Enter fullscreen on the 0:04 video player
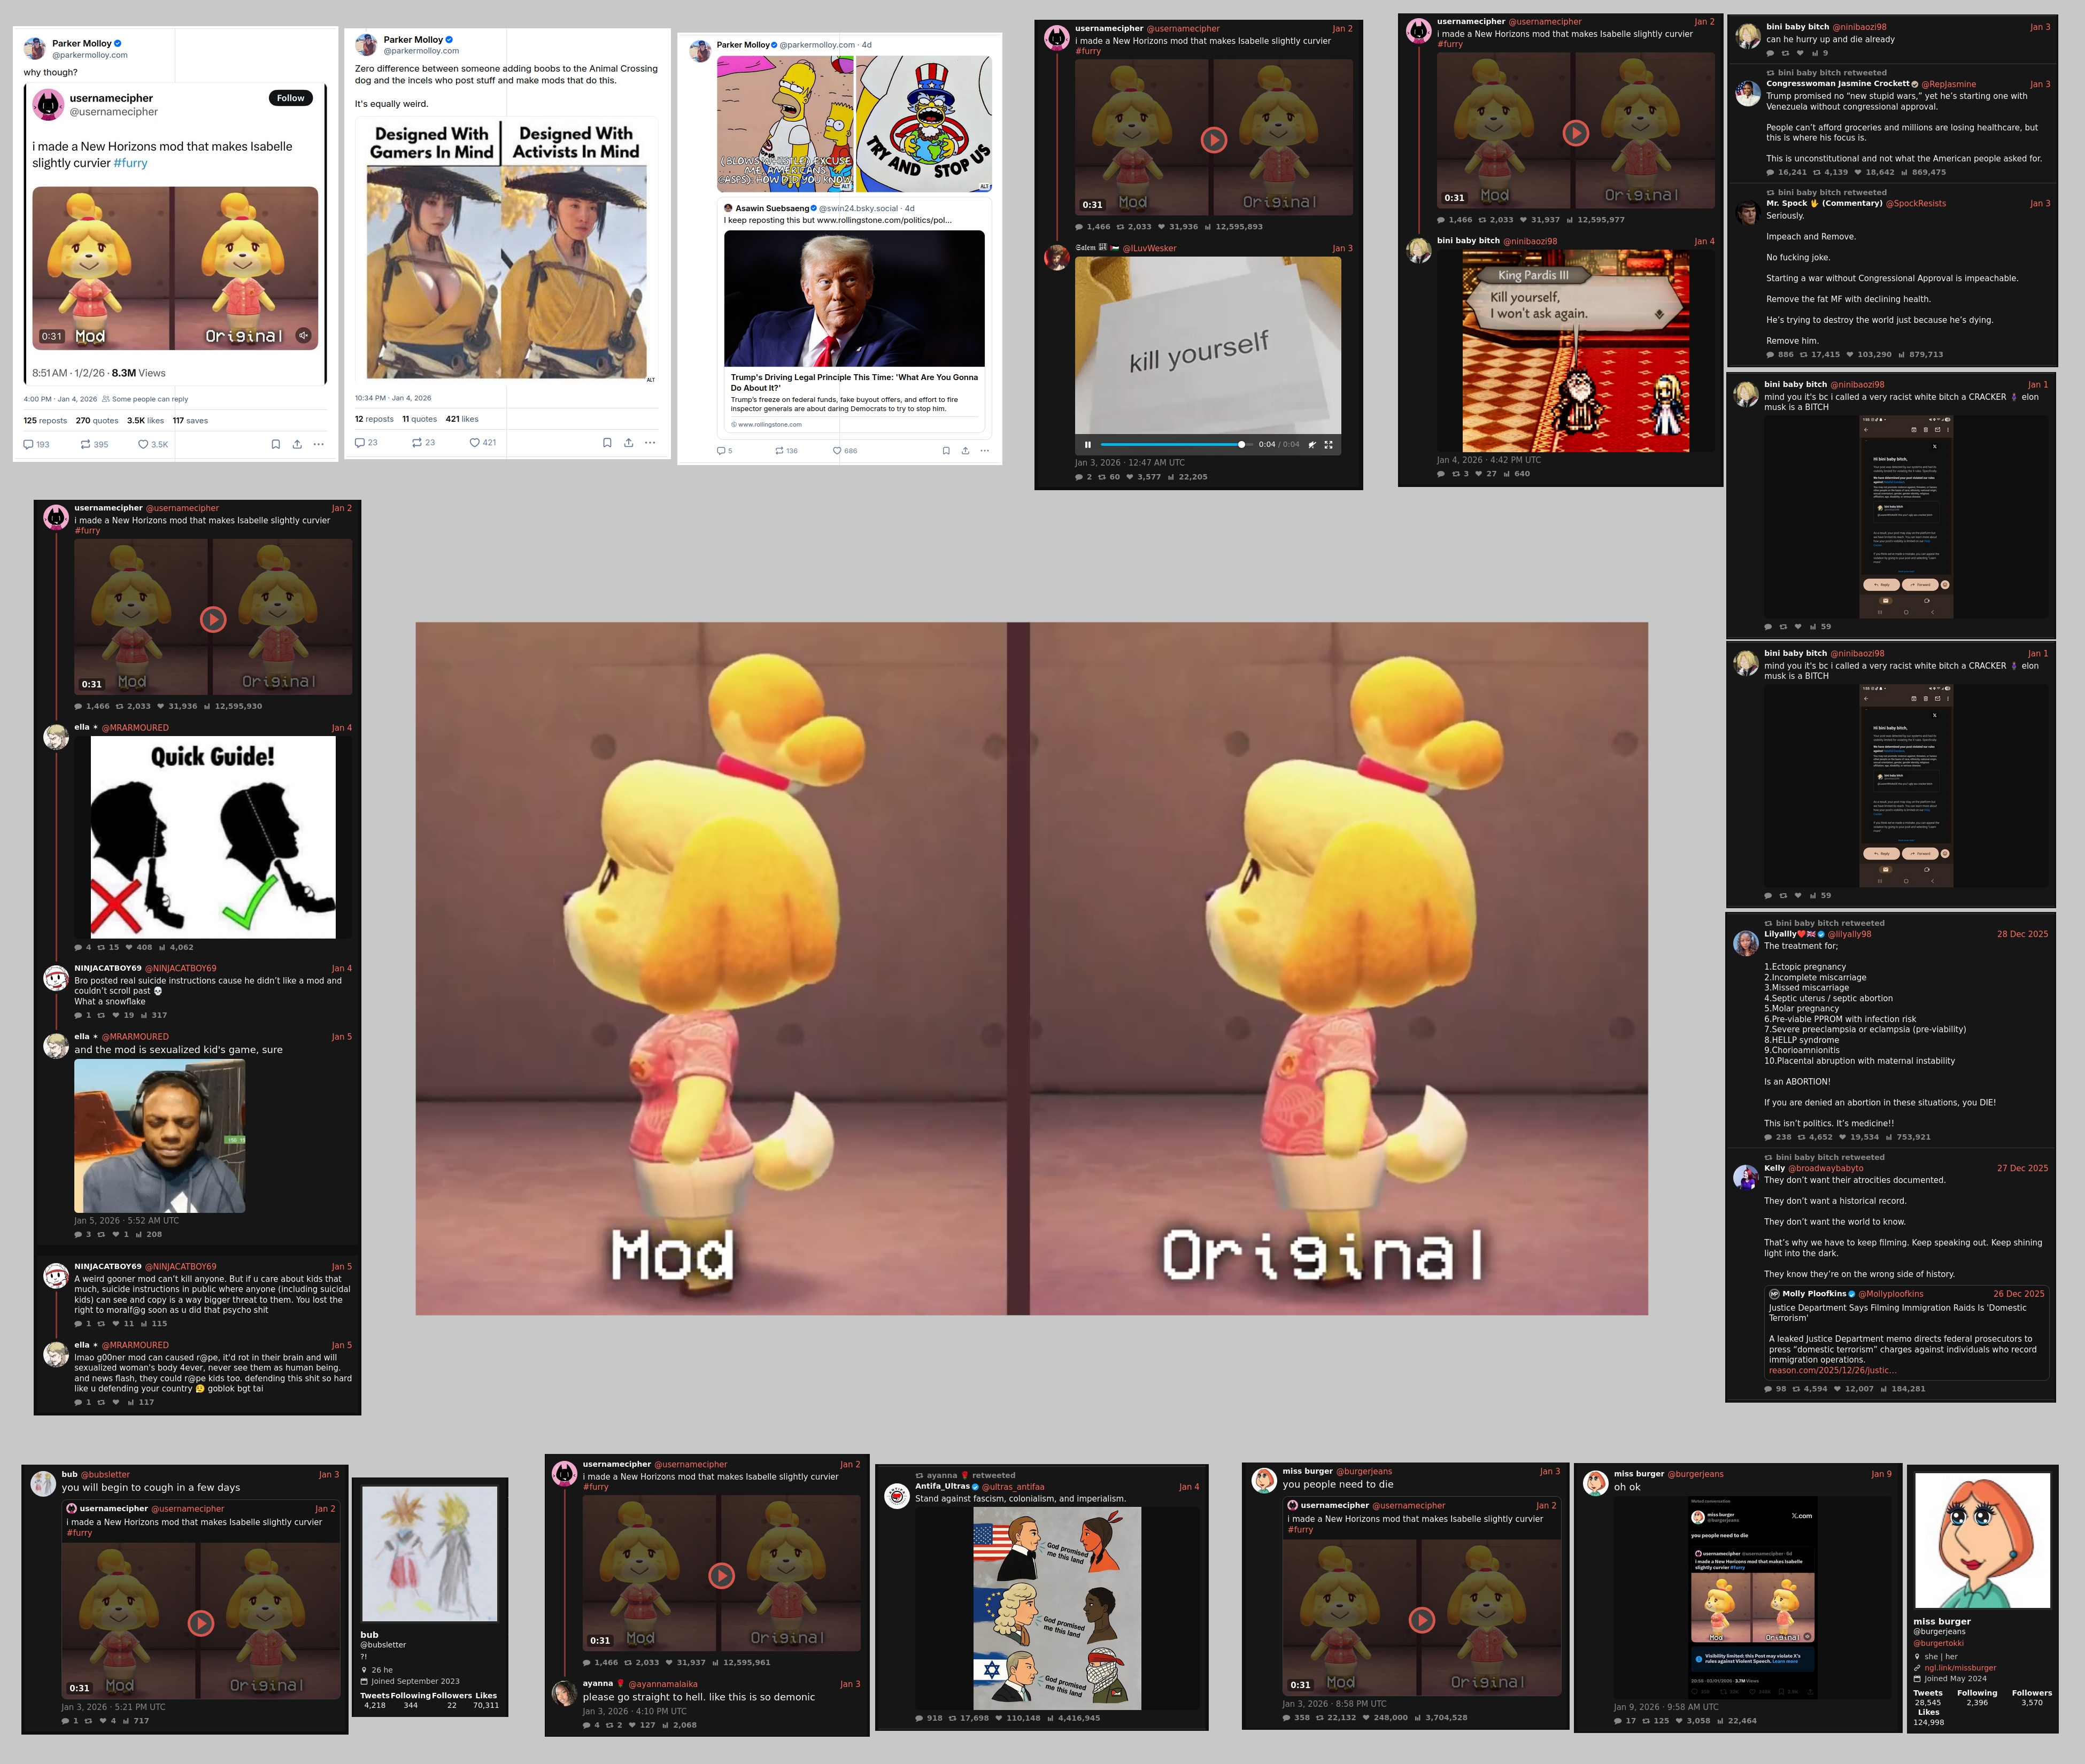This screenshot has width=2085, height=1764. (1328, 444)
